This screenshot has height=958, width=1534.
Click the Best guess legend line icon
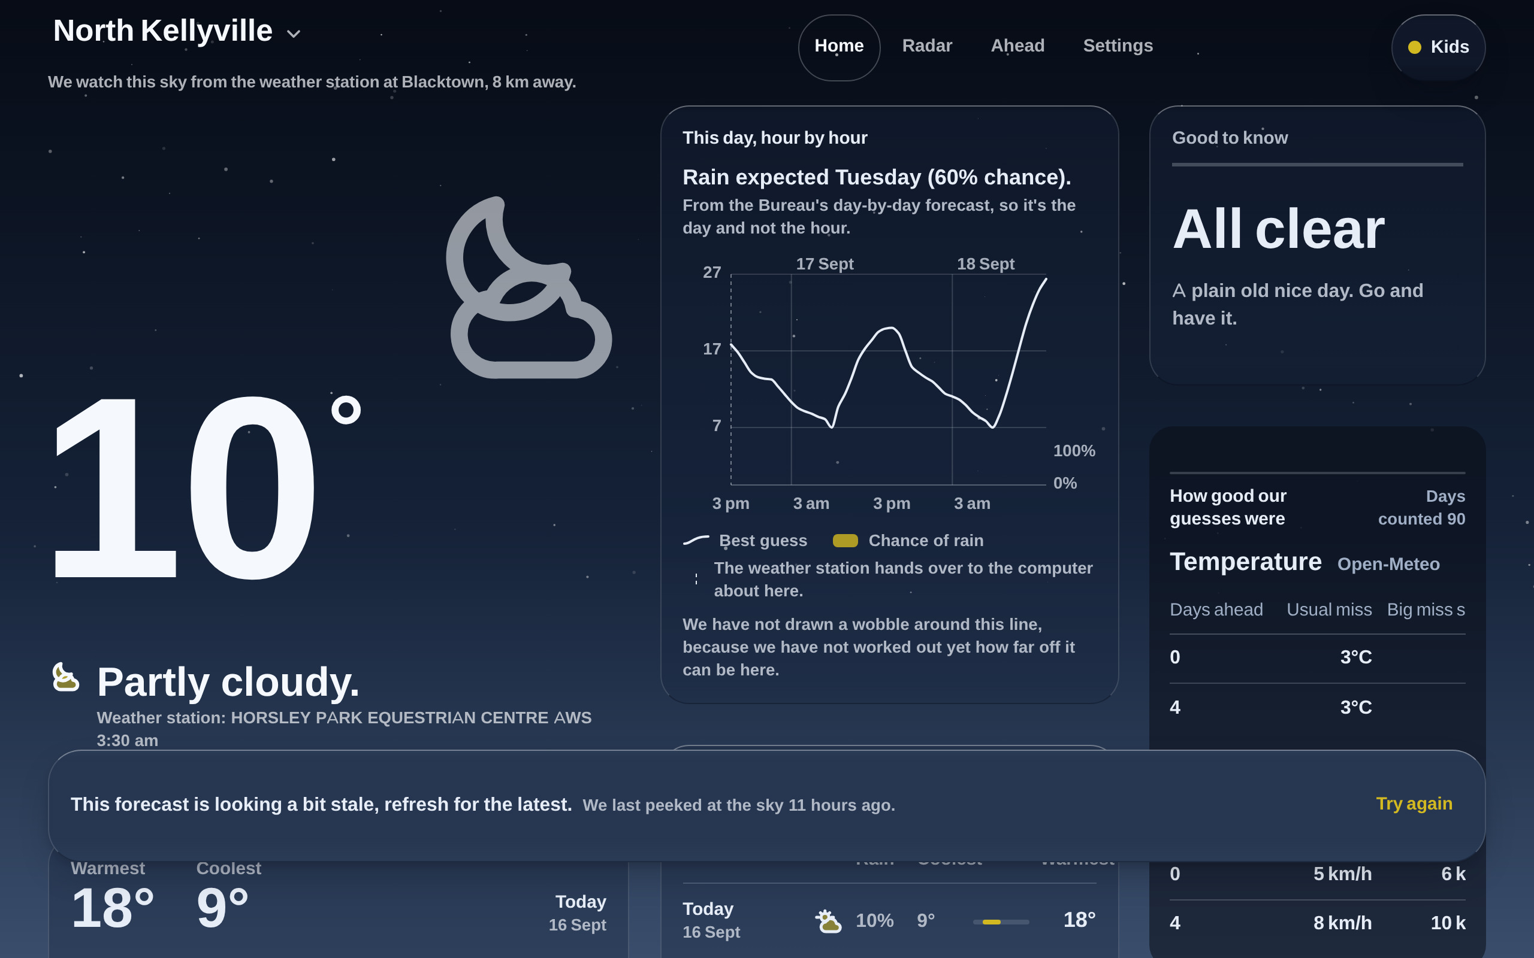[x=696, y=541]
